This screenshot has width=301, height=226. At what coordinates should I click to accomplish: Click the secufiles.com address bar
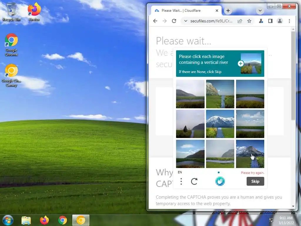coord(211,21)
